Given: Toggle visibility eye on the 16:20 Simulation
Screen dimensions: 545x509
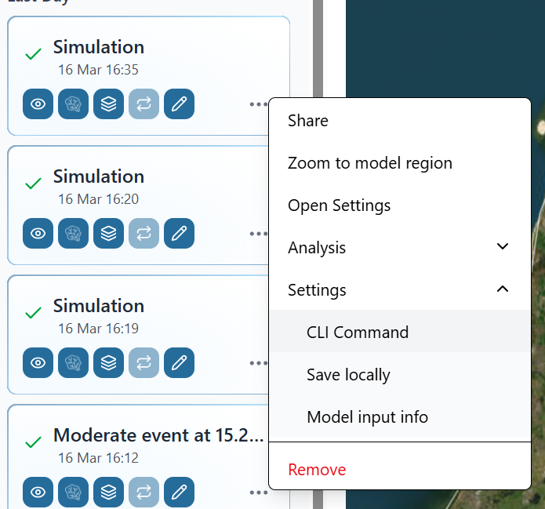Looking at the screenshot, I should [38, 234].
